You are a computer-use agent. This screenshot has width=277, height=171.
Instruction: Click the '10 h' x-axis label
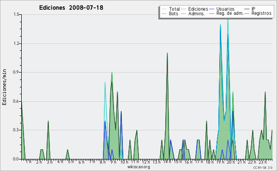124,162
